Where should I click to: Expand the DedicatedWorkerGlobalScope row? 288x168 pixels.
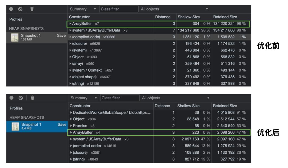(70, 112)
